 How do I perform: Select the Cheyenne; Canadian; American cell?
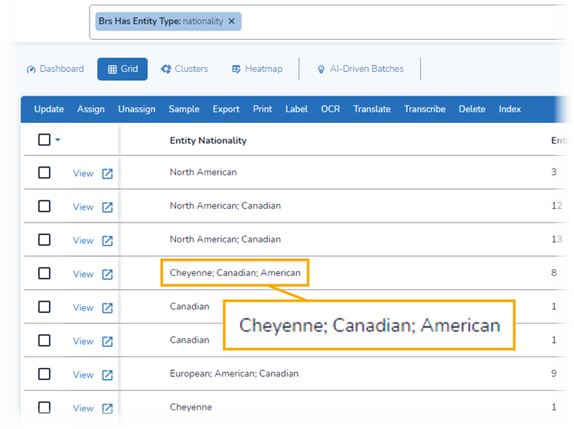(235, 273)
